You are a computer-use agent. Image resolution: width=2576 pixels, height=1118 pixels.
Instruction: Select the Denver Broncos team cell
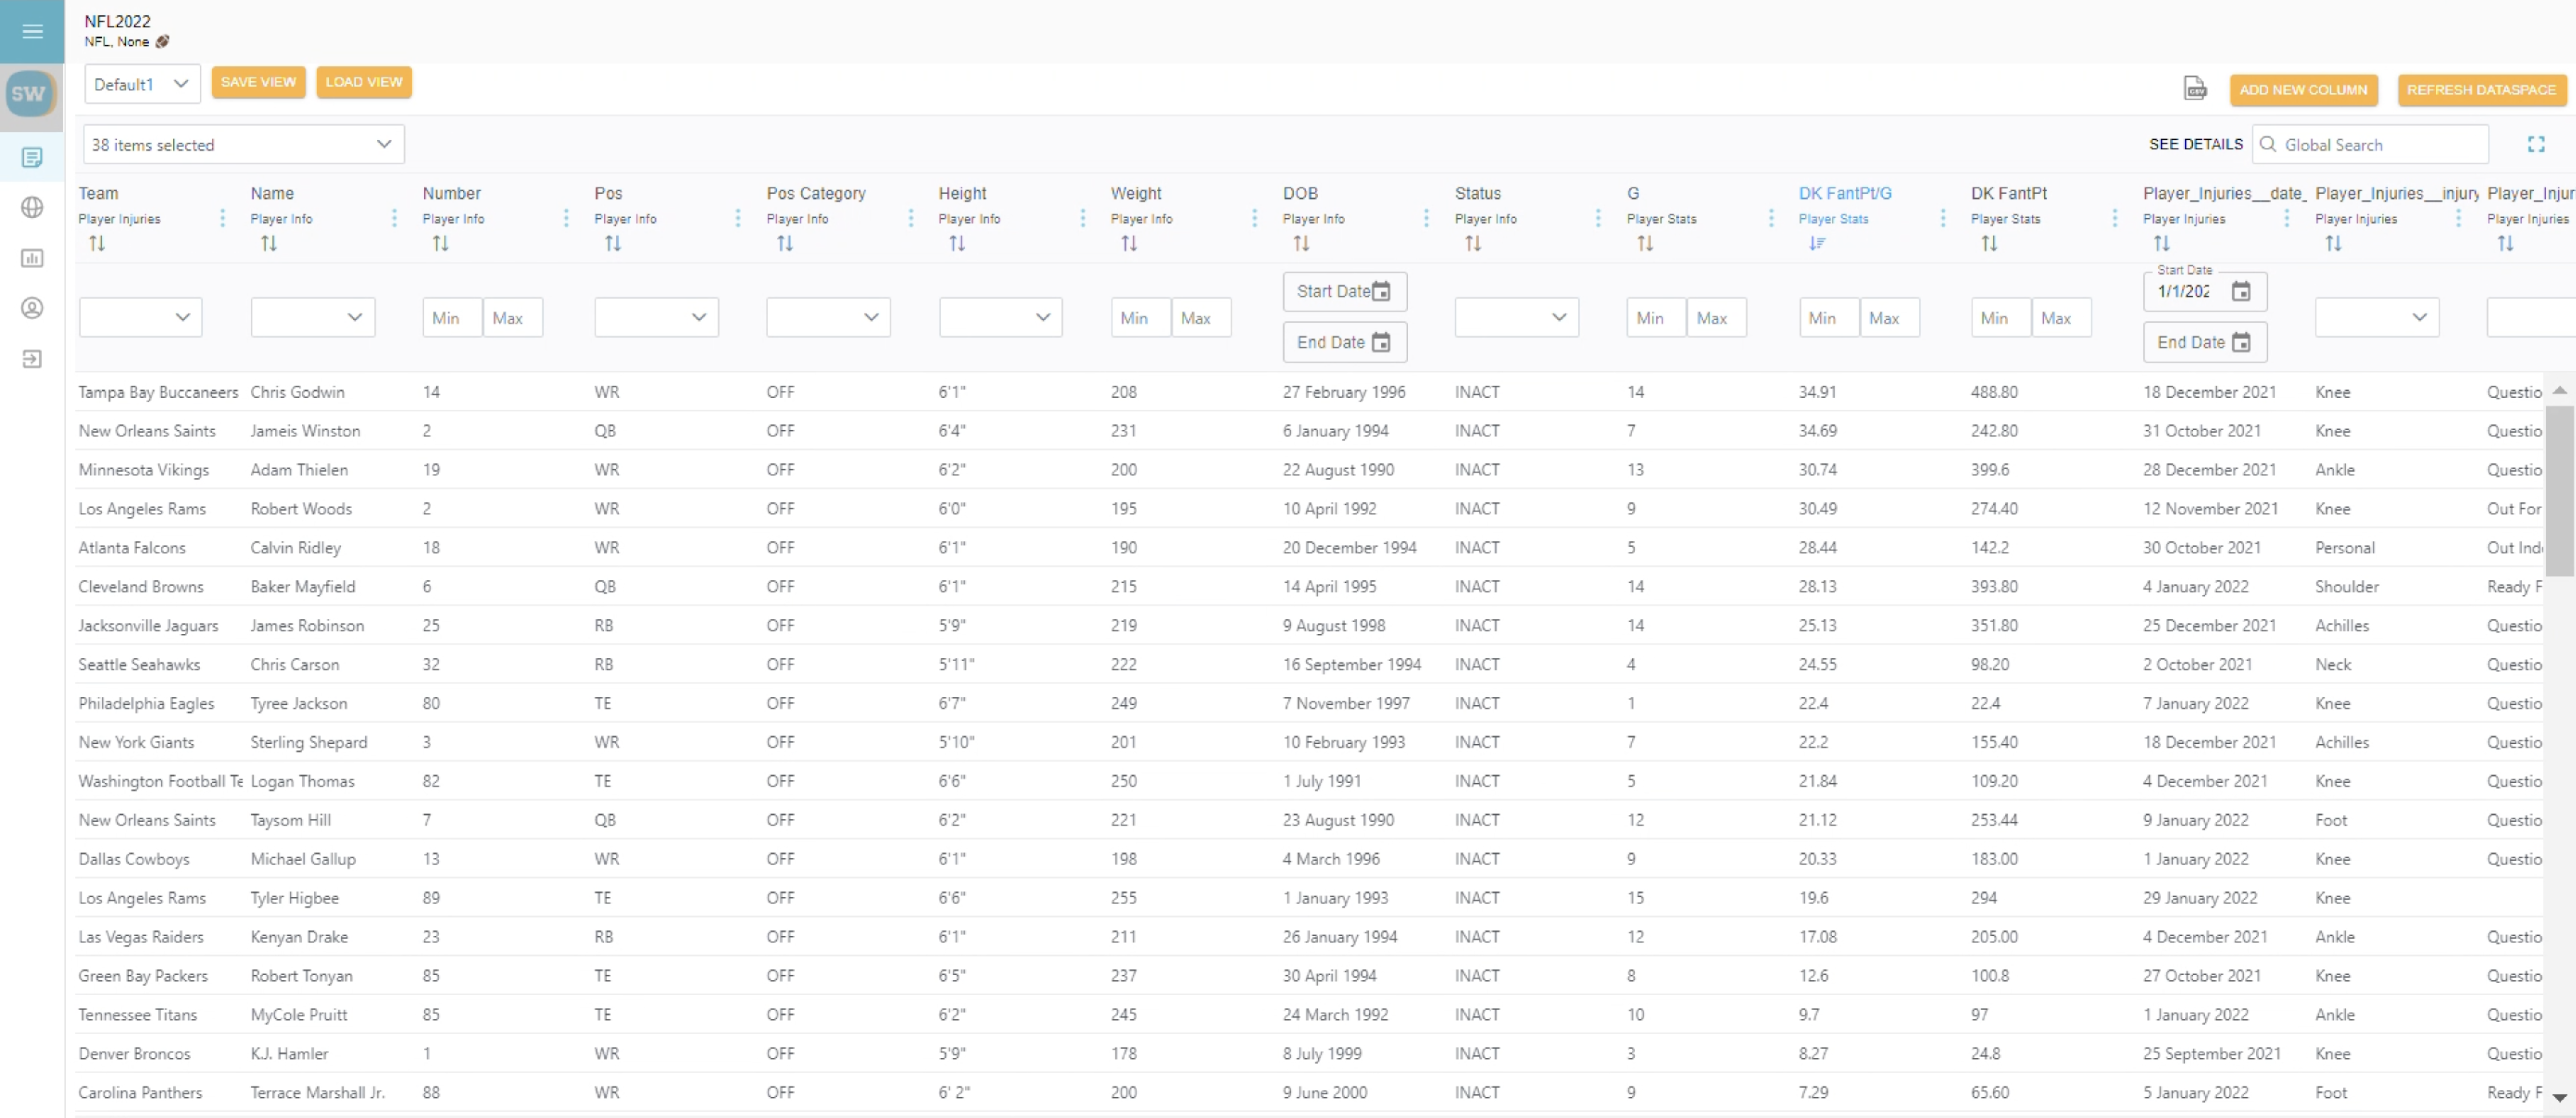point(134,1054)
